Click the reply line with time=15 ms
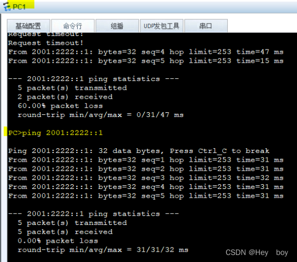297x262 pixels. tap(146, 61)
